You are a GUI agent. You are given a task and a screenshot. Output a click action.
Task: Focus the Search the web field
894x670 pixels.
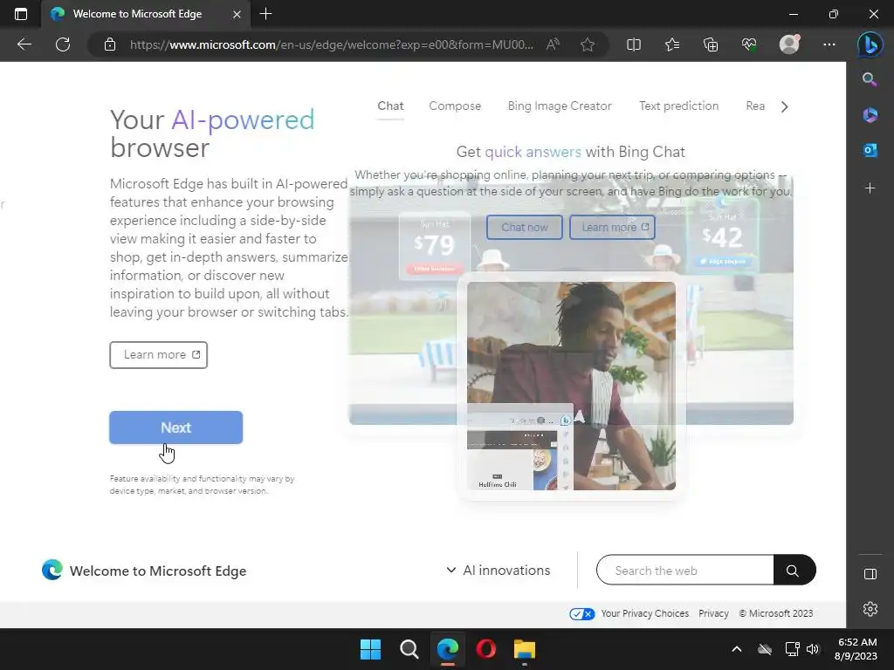tap(685, 571)
